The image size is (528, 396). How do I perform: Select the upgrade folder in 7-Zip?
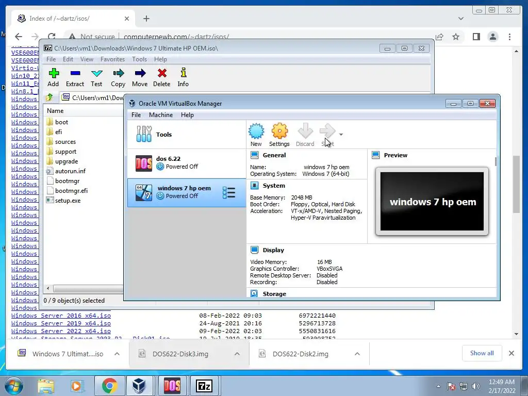click(67, 161)
